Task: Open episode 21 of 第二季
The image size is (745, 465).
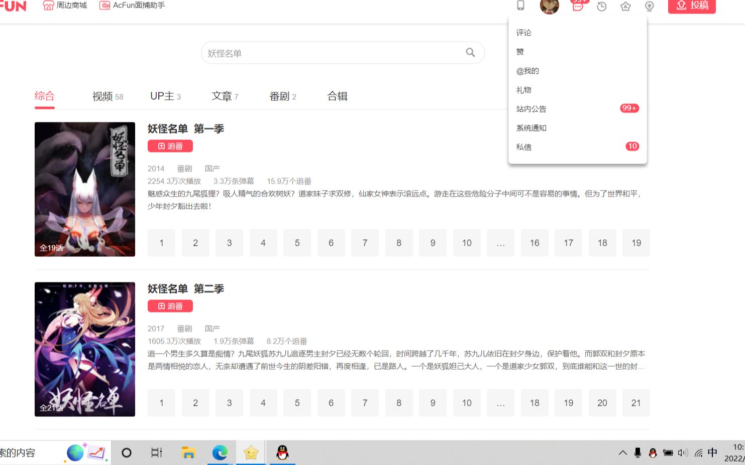Action: coord(636,403)
